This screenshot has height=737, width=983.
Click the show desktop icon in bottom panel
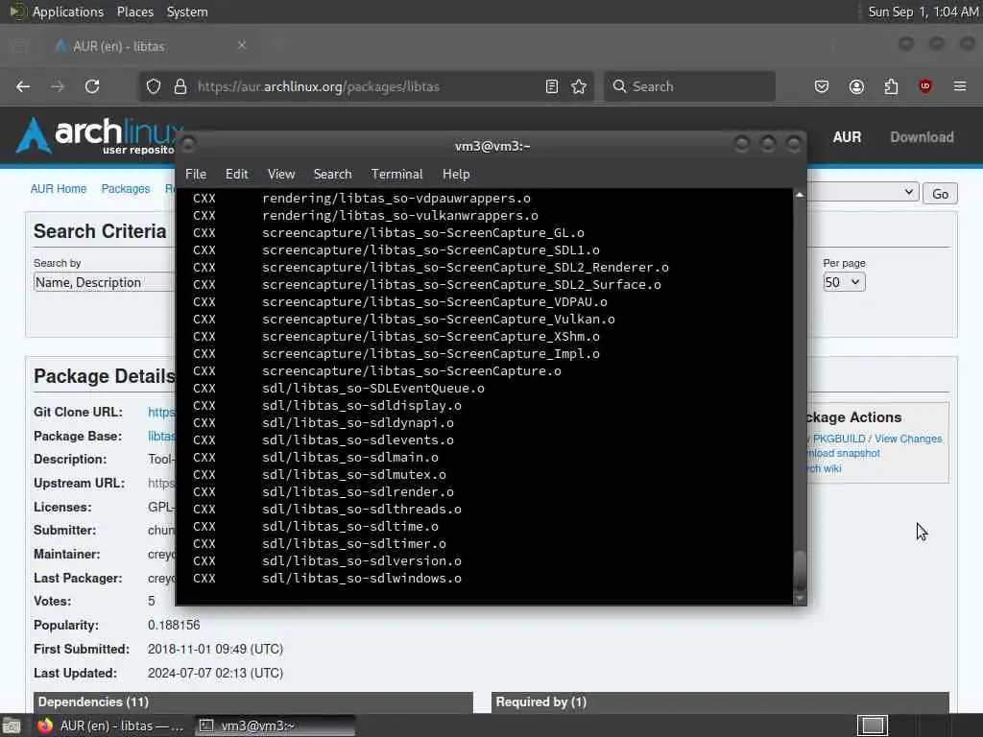coord(12,725)
